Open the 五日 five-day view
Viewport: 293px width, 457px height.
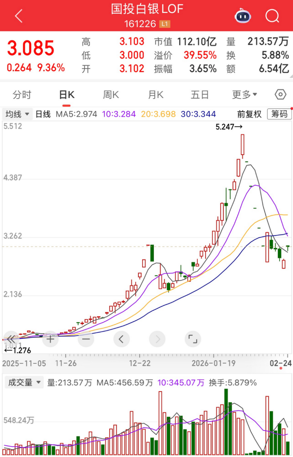click(199, 95)
